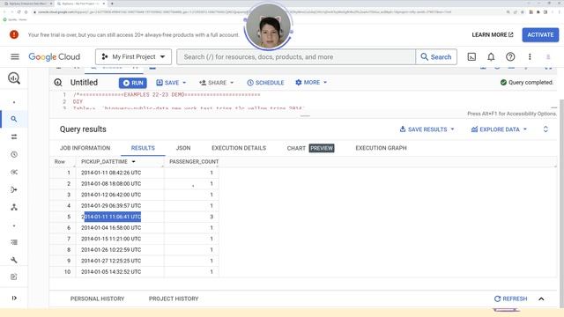The image size is (564, 317).
Task: Expand the sidebar with the arrow toggle
Action: coord(14,298)
